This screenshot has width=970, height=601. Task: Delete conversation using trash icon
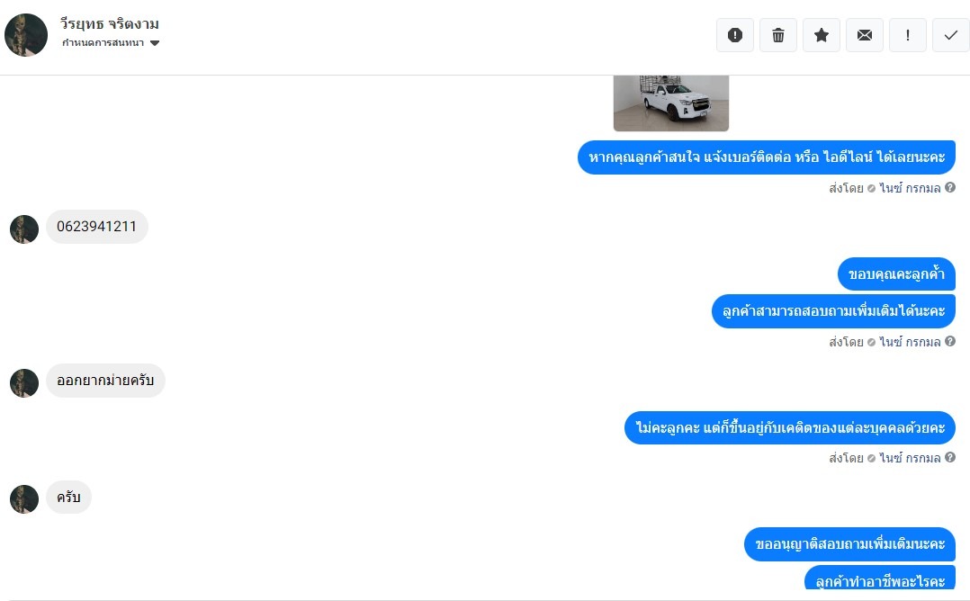[x=778, y=35]
